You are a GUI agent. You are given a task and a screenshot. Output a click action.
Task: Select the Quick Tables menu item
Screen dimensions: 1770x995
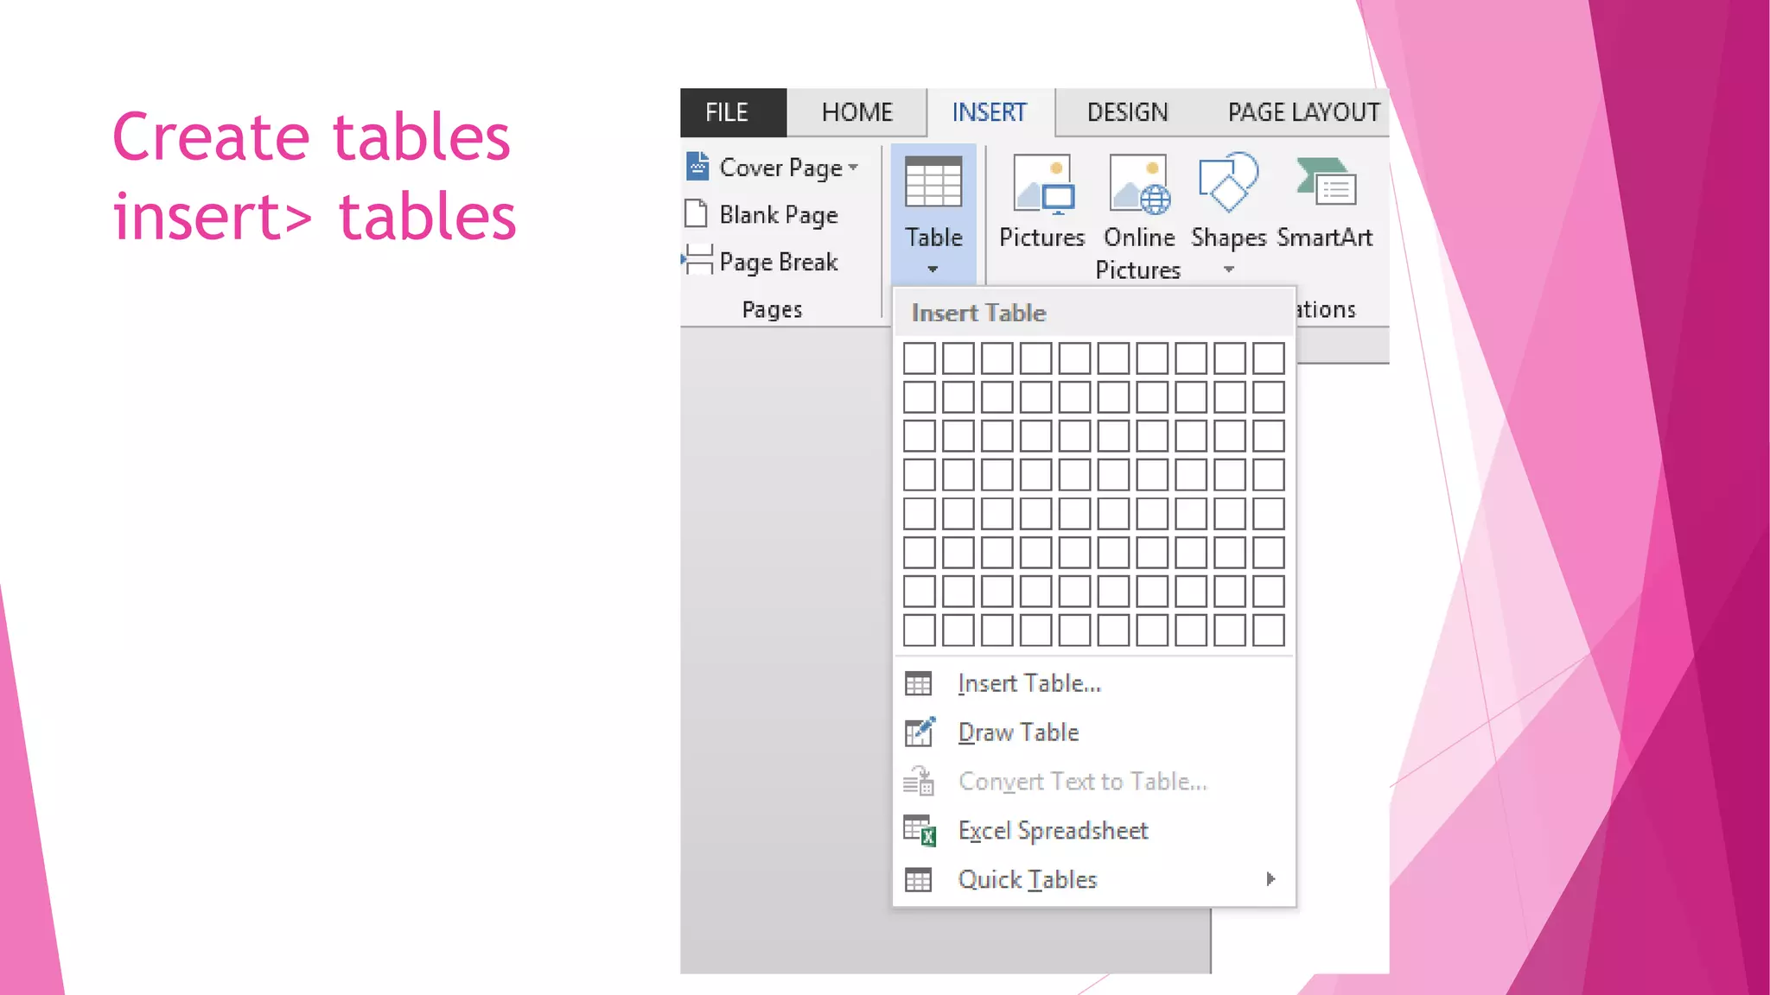[x=1027, y=880]
